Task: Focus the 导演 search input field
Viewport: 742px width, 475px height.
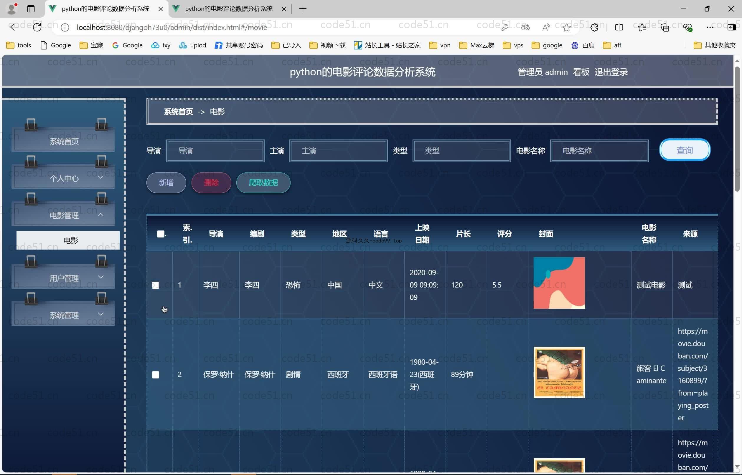Action: coord(215,151)
